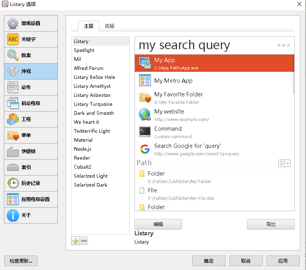Switch to the 选项 tab
The width and height of the screenshot is (306, 270).
[x=110, y=26]
